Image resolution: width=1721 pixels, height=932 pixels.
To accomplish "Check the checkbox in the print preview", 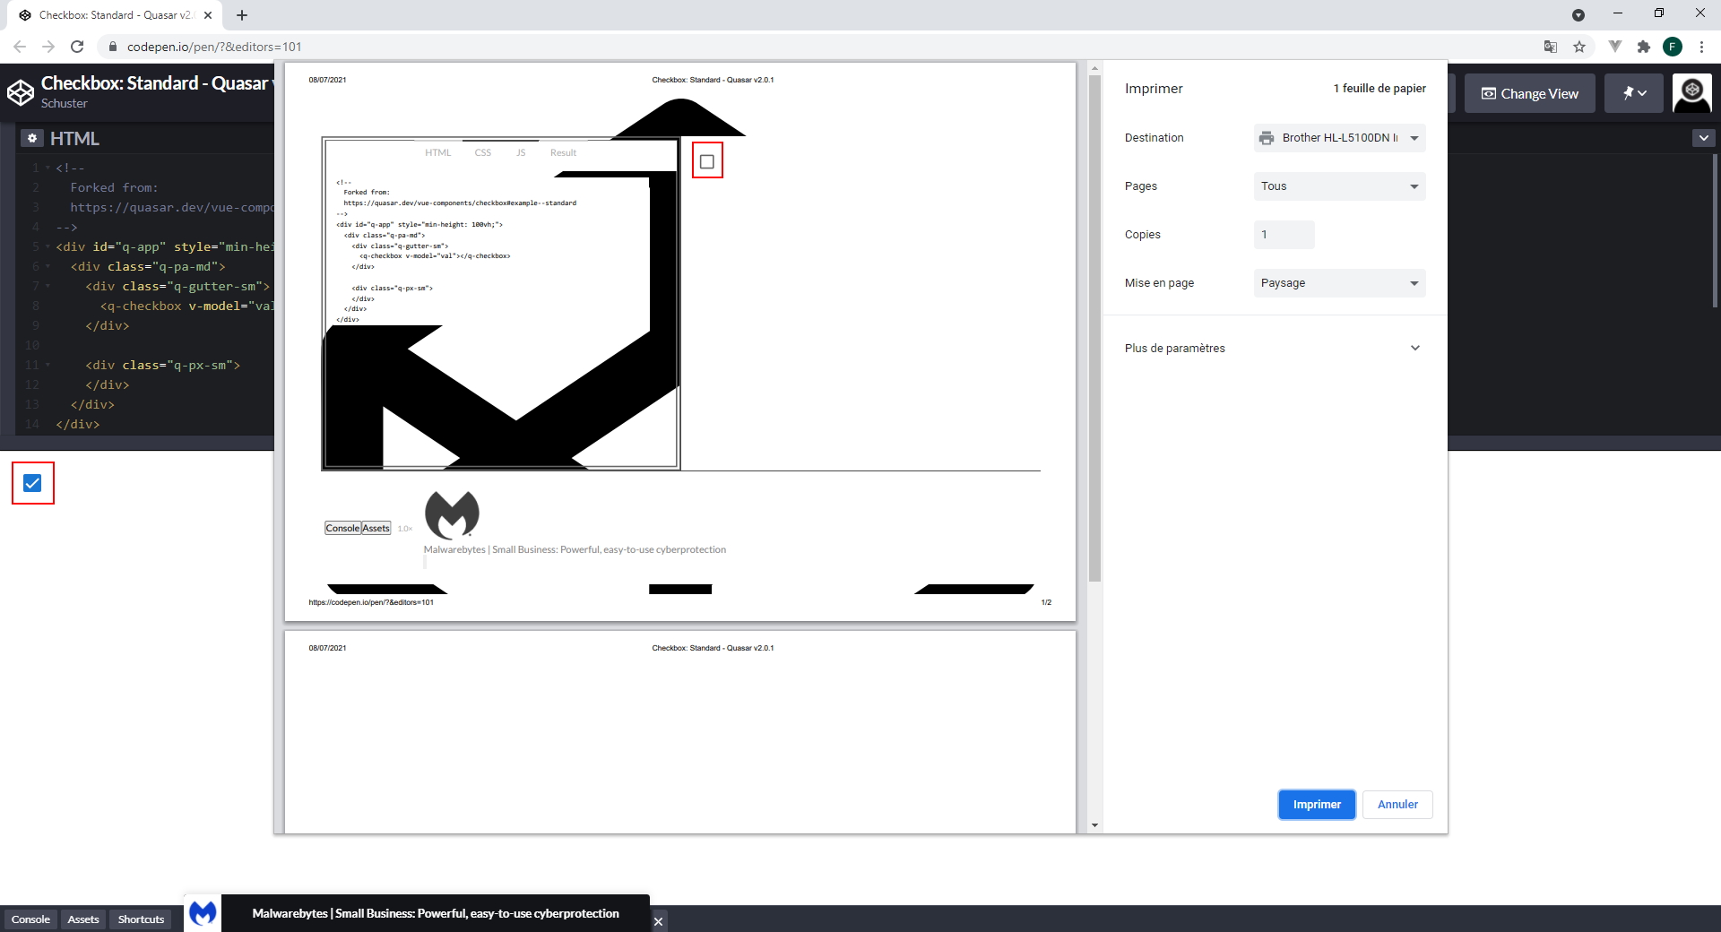I will click(x=707, y=160).
